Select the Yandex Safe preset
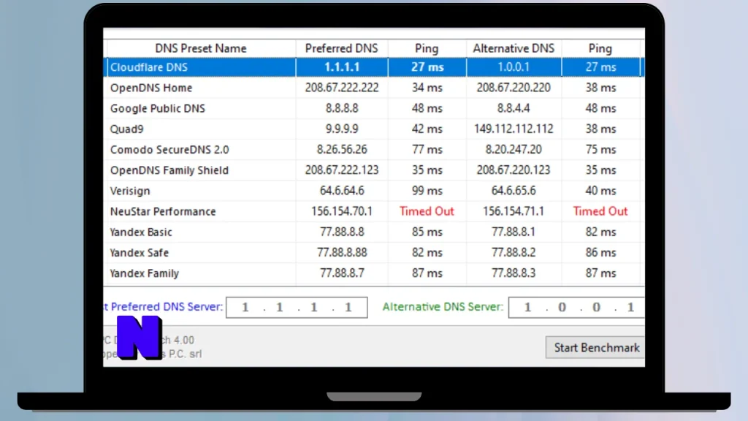This screenshot has width=748, height=421. 373,252
